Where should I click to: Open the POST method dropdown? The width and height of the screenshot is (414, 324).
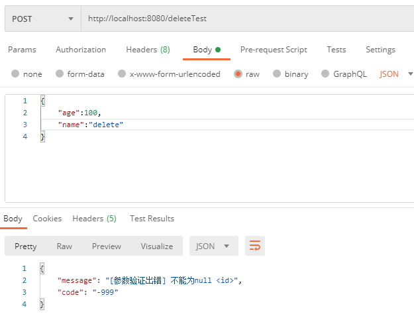click(43, 19)
